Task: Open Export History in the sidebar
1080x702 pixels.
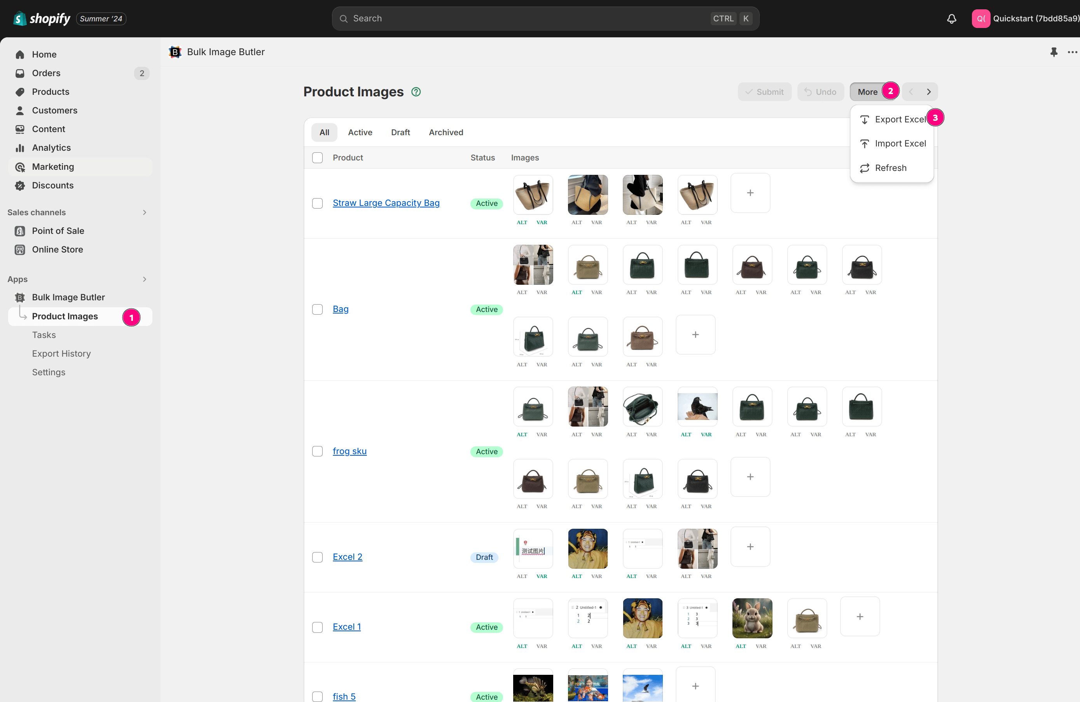Action: click(61, 354)
